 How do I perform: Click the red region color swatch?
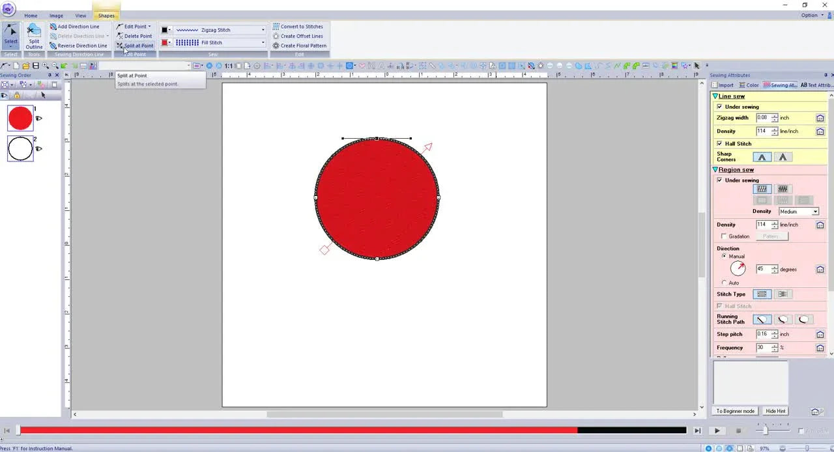click(x=165, y=42)
